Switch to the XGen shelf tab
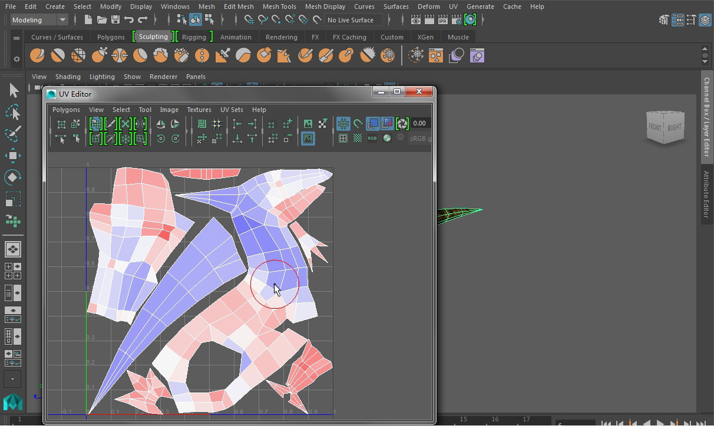Screen dimensions: 714x442 (425, 37)
